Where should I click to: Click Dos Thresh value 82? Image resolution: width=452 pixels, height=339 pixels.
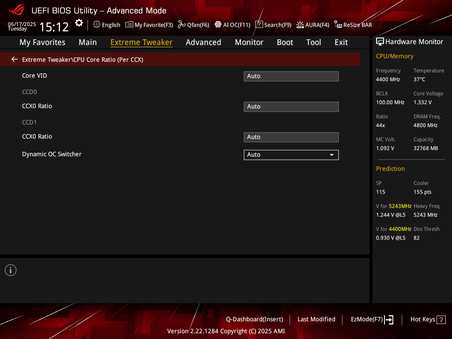(416, 238)
